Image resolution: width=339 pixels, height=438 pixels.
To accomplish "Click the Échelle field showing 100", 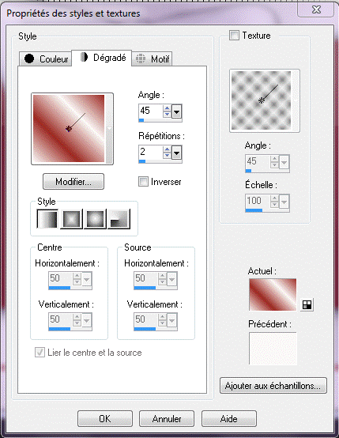I will pyautogui.click(x=258, y=201).
